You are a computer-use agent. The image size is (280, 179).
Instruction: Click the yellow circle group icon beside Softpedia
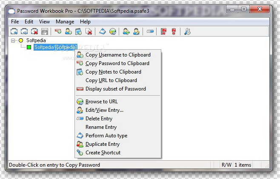(21, 40)
